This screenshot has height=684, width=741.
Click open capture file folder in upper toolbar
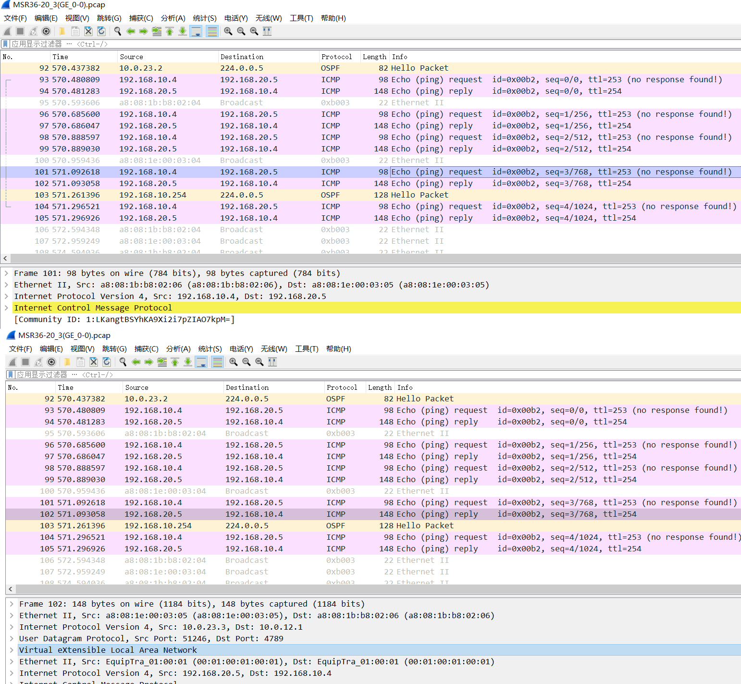point(62,31)
